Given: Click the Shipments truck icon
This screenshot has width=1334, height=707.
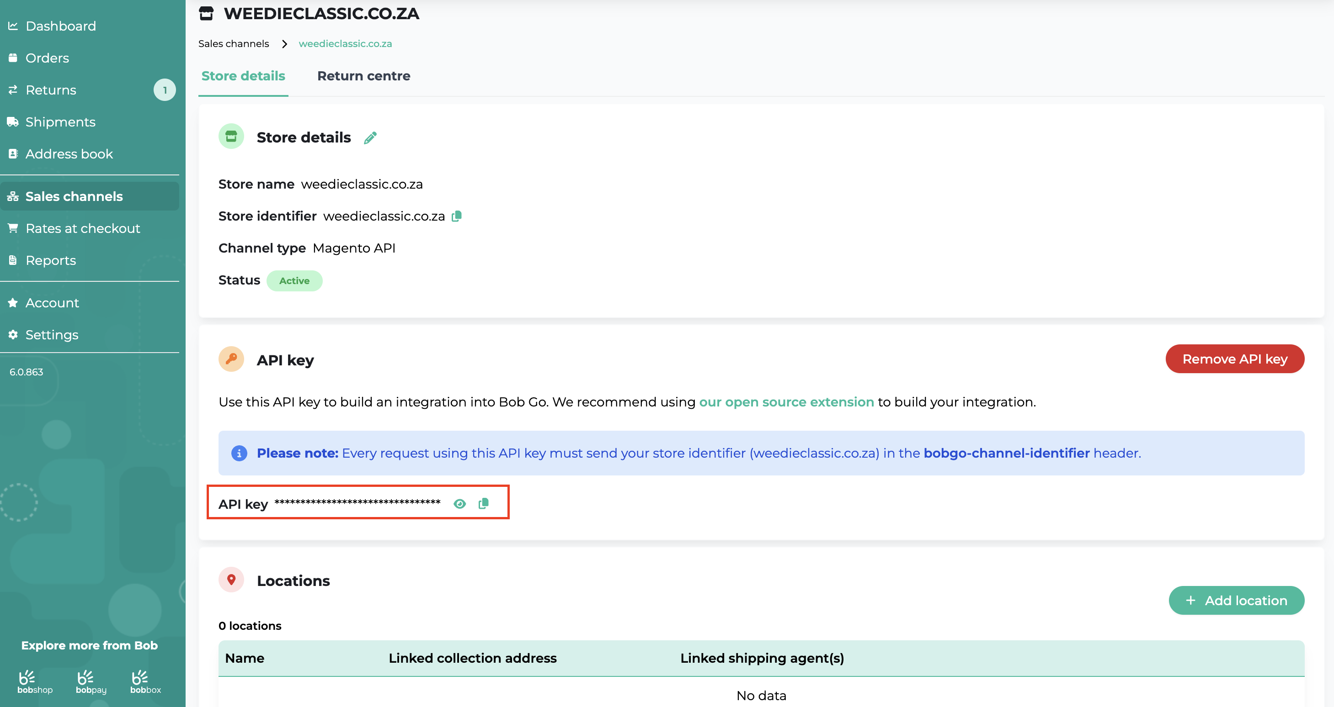Looking at the screenshot, I should [13, 122].
